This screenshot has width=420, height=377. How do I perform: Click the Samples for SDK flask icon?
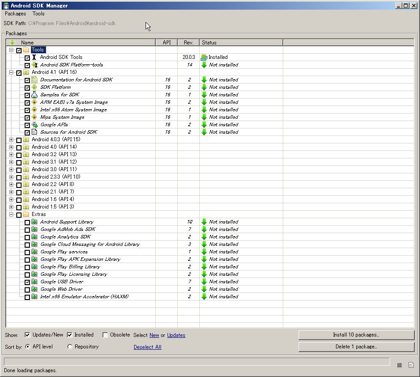(34, 95)
